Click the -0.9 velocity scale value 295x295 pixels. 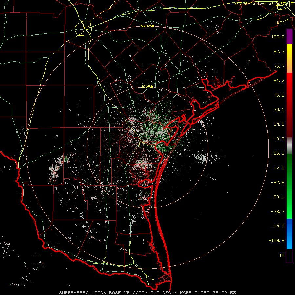[x=279, y=139]
